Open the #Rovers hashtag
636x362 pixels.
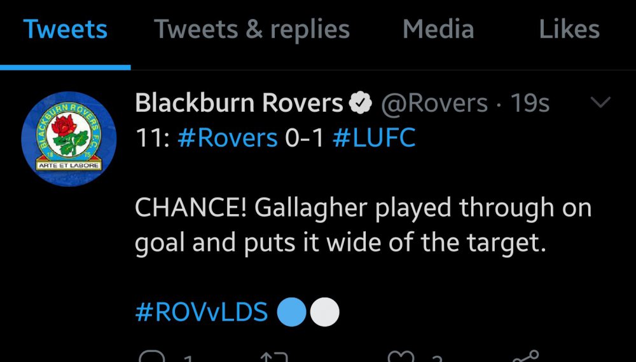click(228, 138)
